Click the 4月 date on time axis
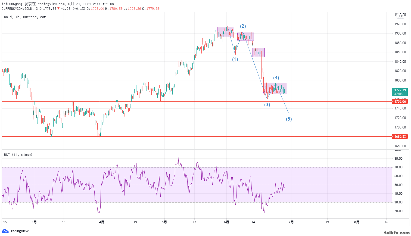This screenshot has width=411, height=236. pos(102,222)
